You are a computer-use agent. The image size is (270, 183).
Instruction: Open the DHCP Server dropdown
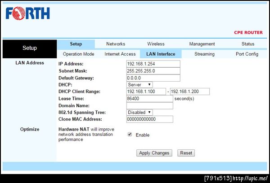(139, 85)
